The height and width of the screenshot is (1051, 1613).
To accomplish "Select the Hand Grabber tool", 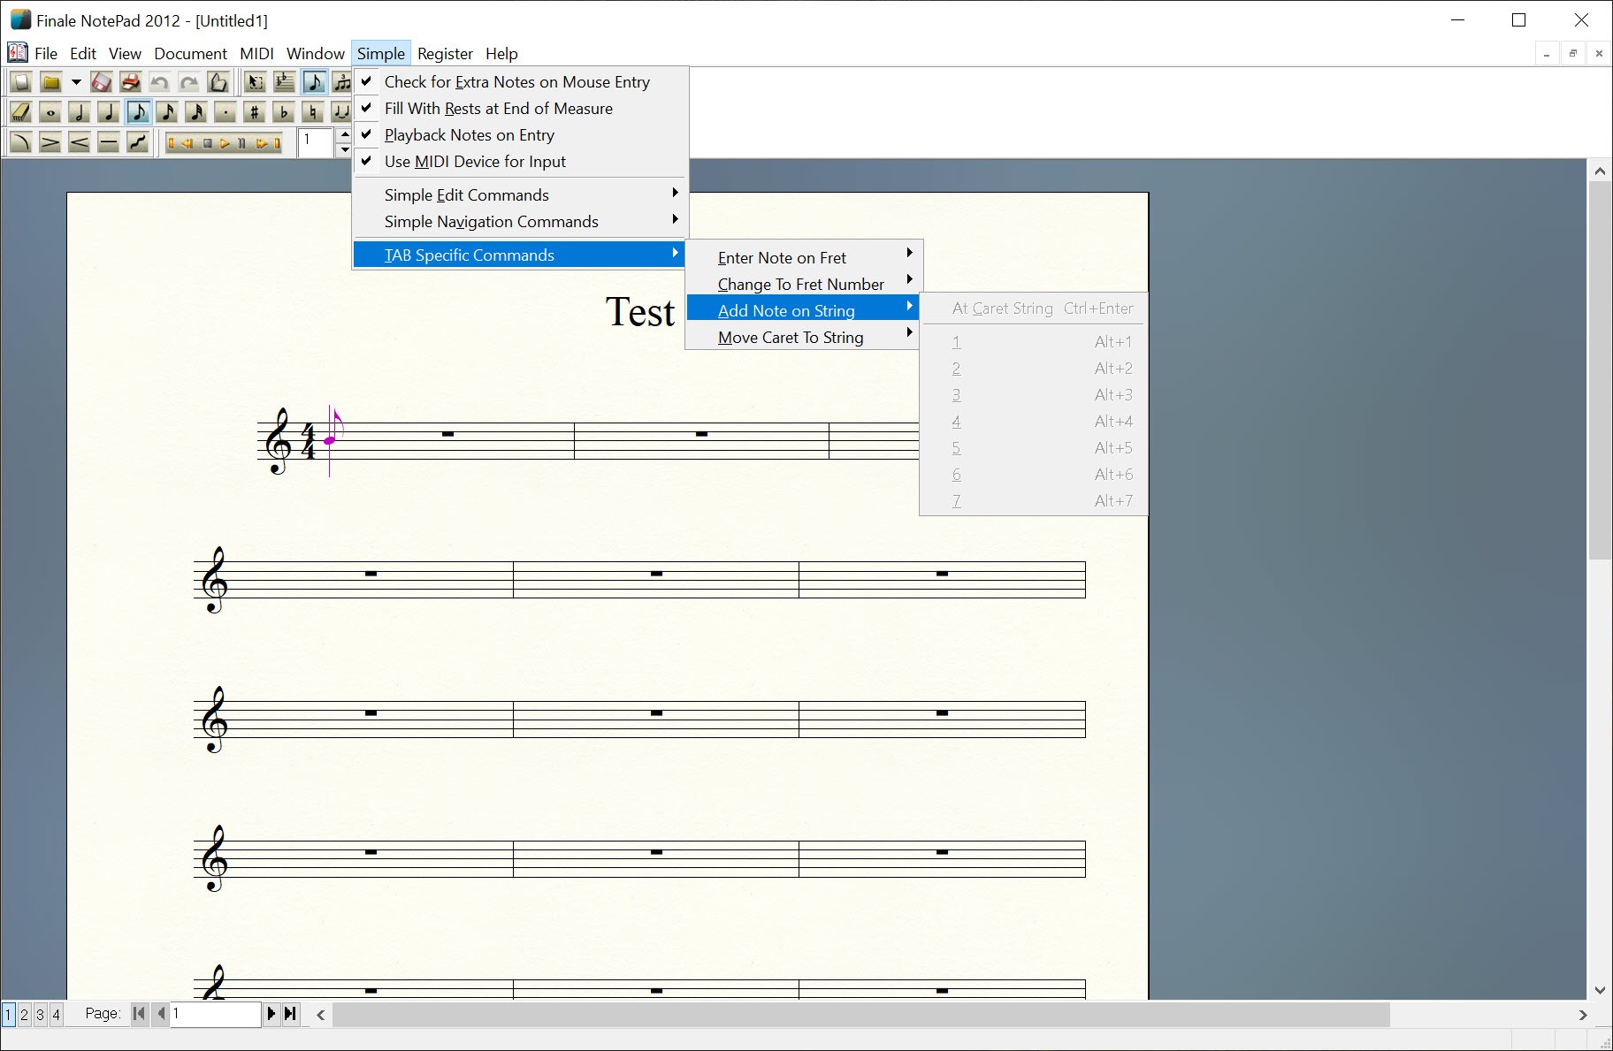I will 218,82.
